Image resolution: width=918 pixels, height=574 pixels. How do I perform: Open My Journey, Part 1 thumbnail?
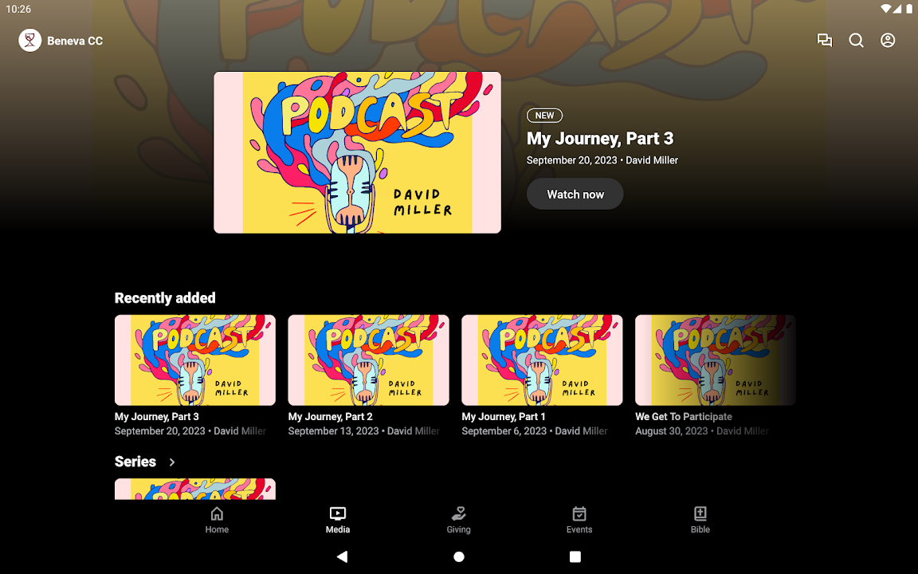click(x=542, y=360)
